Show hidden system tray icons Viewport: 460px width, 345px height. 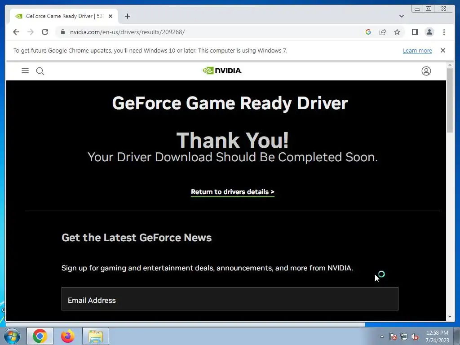click(x=382, y=336)
